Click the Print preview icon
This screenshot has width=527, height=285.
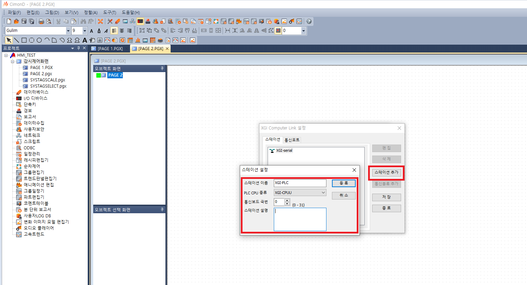tap(49, 21)
